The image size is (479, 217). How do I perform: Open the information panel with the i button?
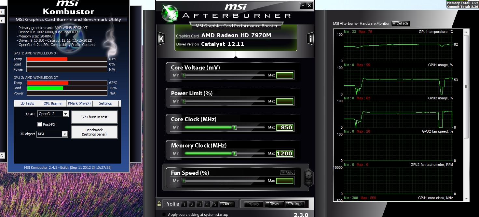coord(310,38)
